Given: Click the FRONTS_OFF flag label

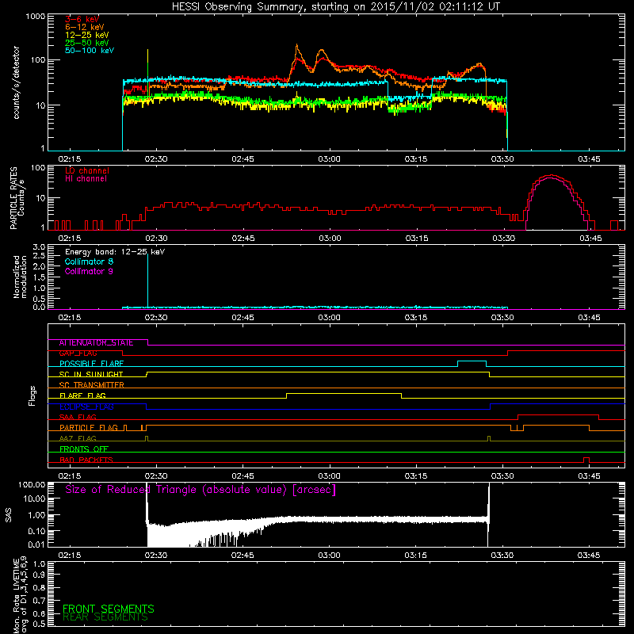Looking at the screenshot, I should click(x=84, y=449).
